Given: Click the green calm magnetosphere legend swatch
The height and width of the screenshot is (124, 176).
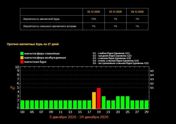Looking at the screenshot, I should (x=22, y=54).
